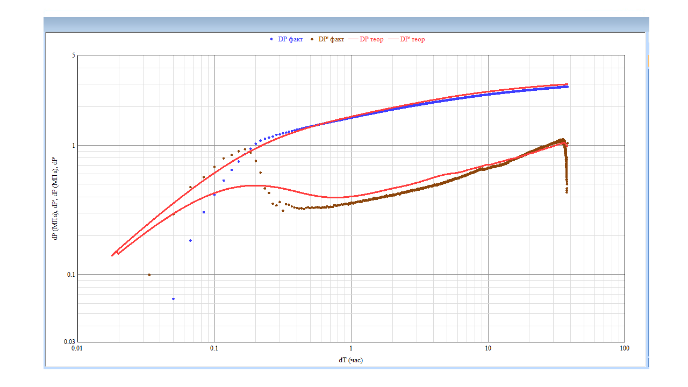
Task: Click the 5 label atop the y-axis
Action: (73, 55)
